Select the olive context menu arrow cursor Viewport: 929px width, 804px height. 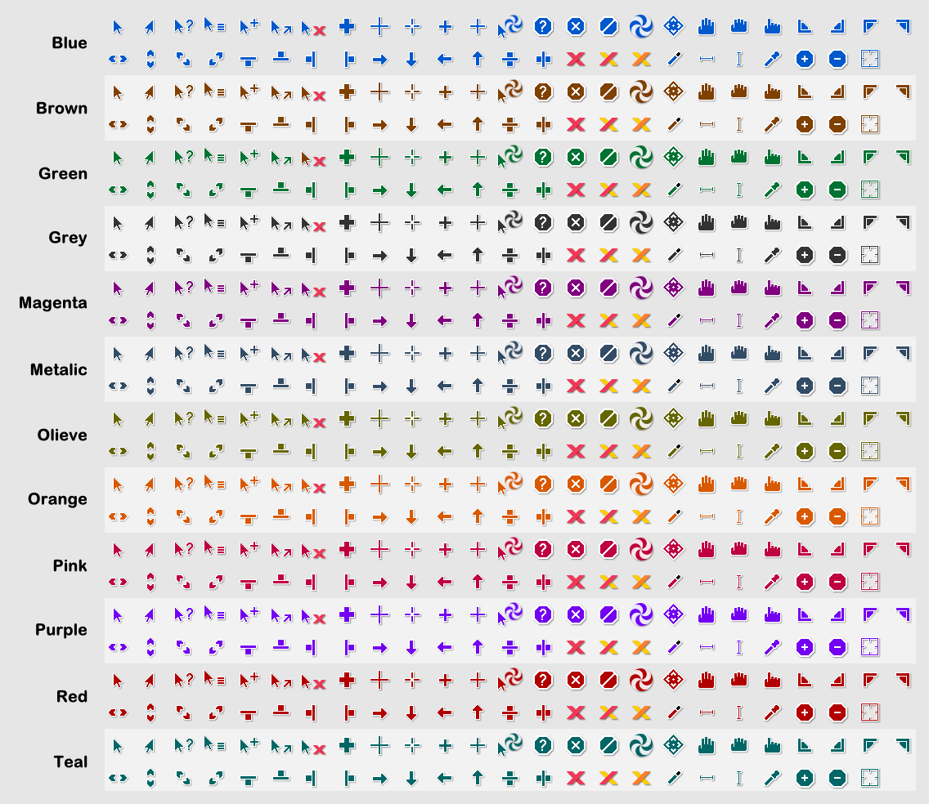[214, 418]
